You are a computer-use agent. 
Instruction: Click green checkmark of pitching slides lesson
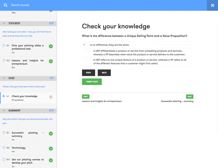(x=51, y=46)
